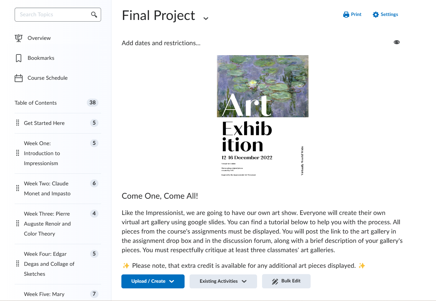Click the search magnifier icon

[x=94, y=15]
